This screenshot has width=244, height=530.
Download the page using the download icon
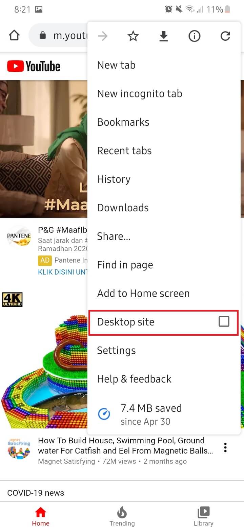[164, 36]
